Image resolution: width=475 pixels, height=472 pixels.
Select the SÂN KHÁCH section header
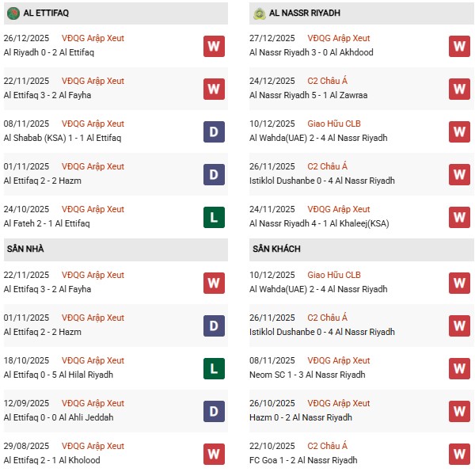(x=276, y=249)
